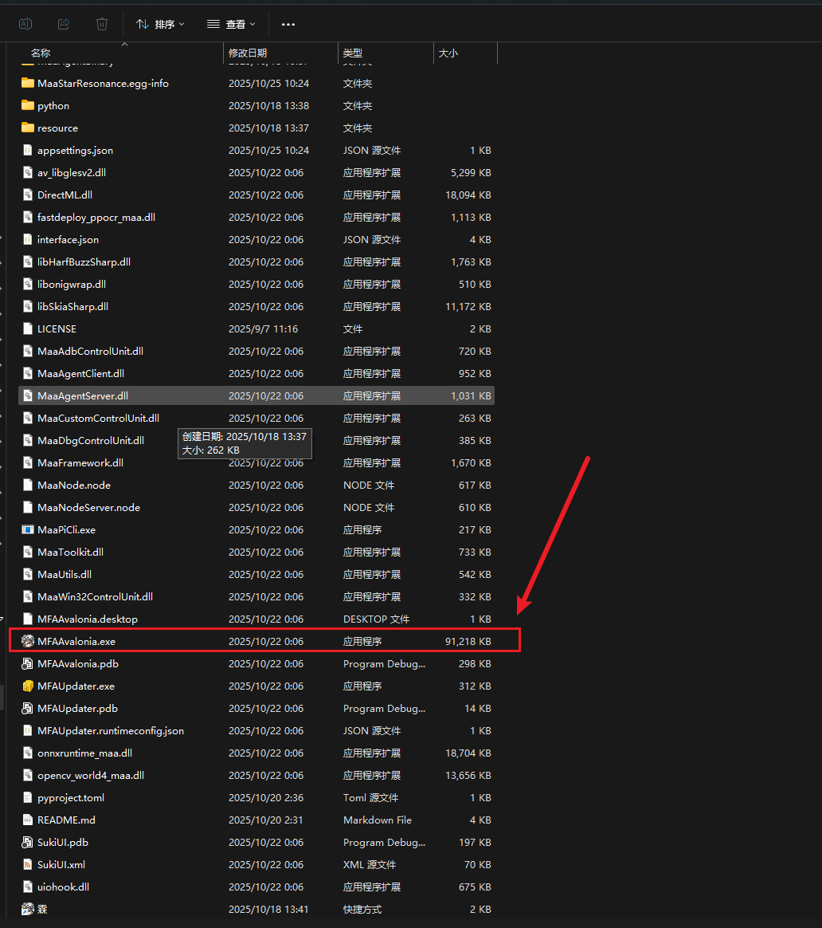822x928 pixels.
Task: Select the SukiUI.xml file icon
Action: [x=28, y=864]
